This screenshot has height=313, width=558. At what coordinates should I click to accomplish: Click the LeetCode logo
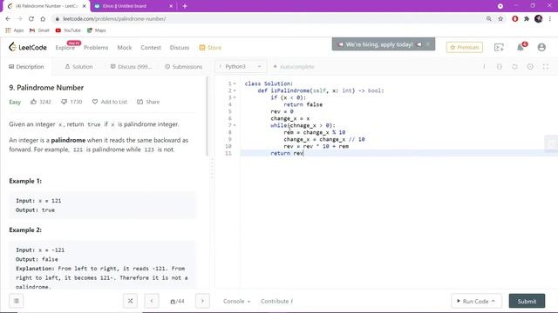click(x=28, y=47)
